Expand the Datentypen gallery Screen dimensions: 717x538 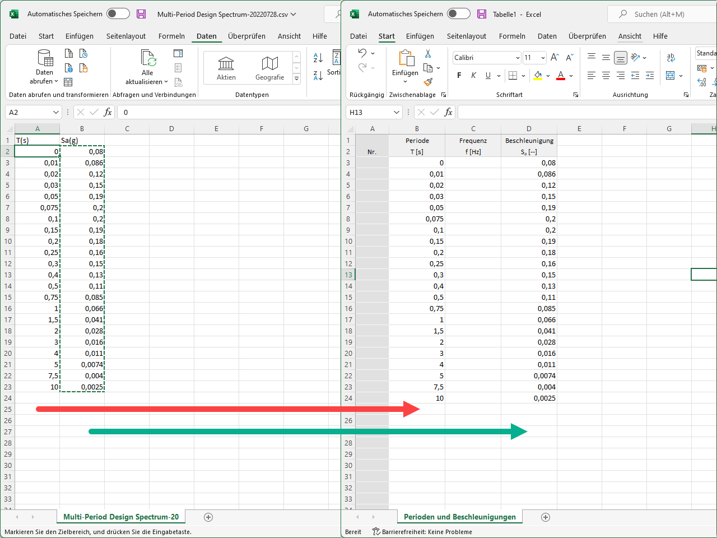tap(297, 79)
